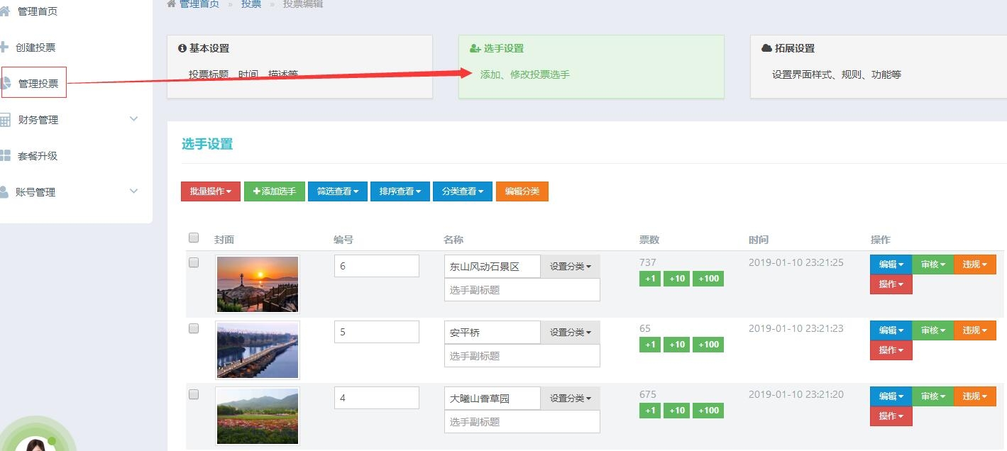Click the pie chart icon beside 管理投票
1007x451 pixels.
tap(6, 84)
